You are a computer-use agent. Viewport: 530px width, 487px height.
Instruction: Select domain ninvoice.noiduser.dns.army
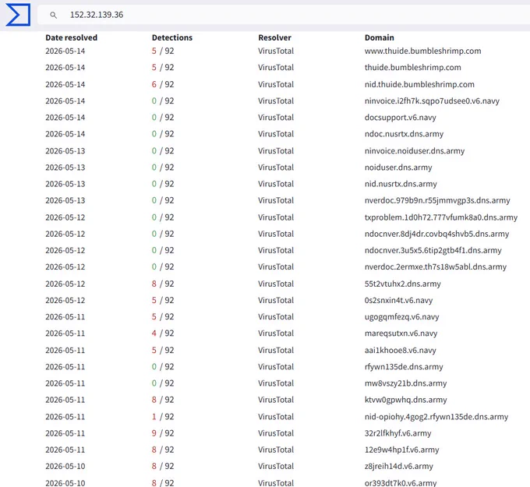click(415, 151)
